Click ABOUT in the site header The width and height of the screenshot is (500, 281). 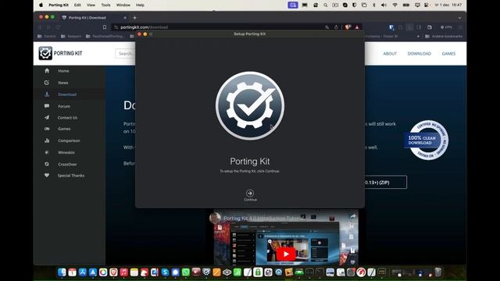[x=390, y=54]
